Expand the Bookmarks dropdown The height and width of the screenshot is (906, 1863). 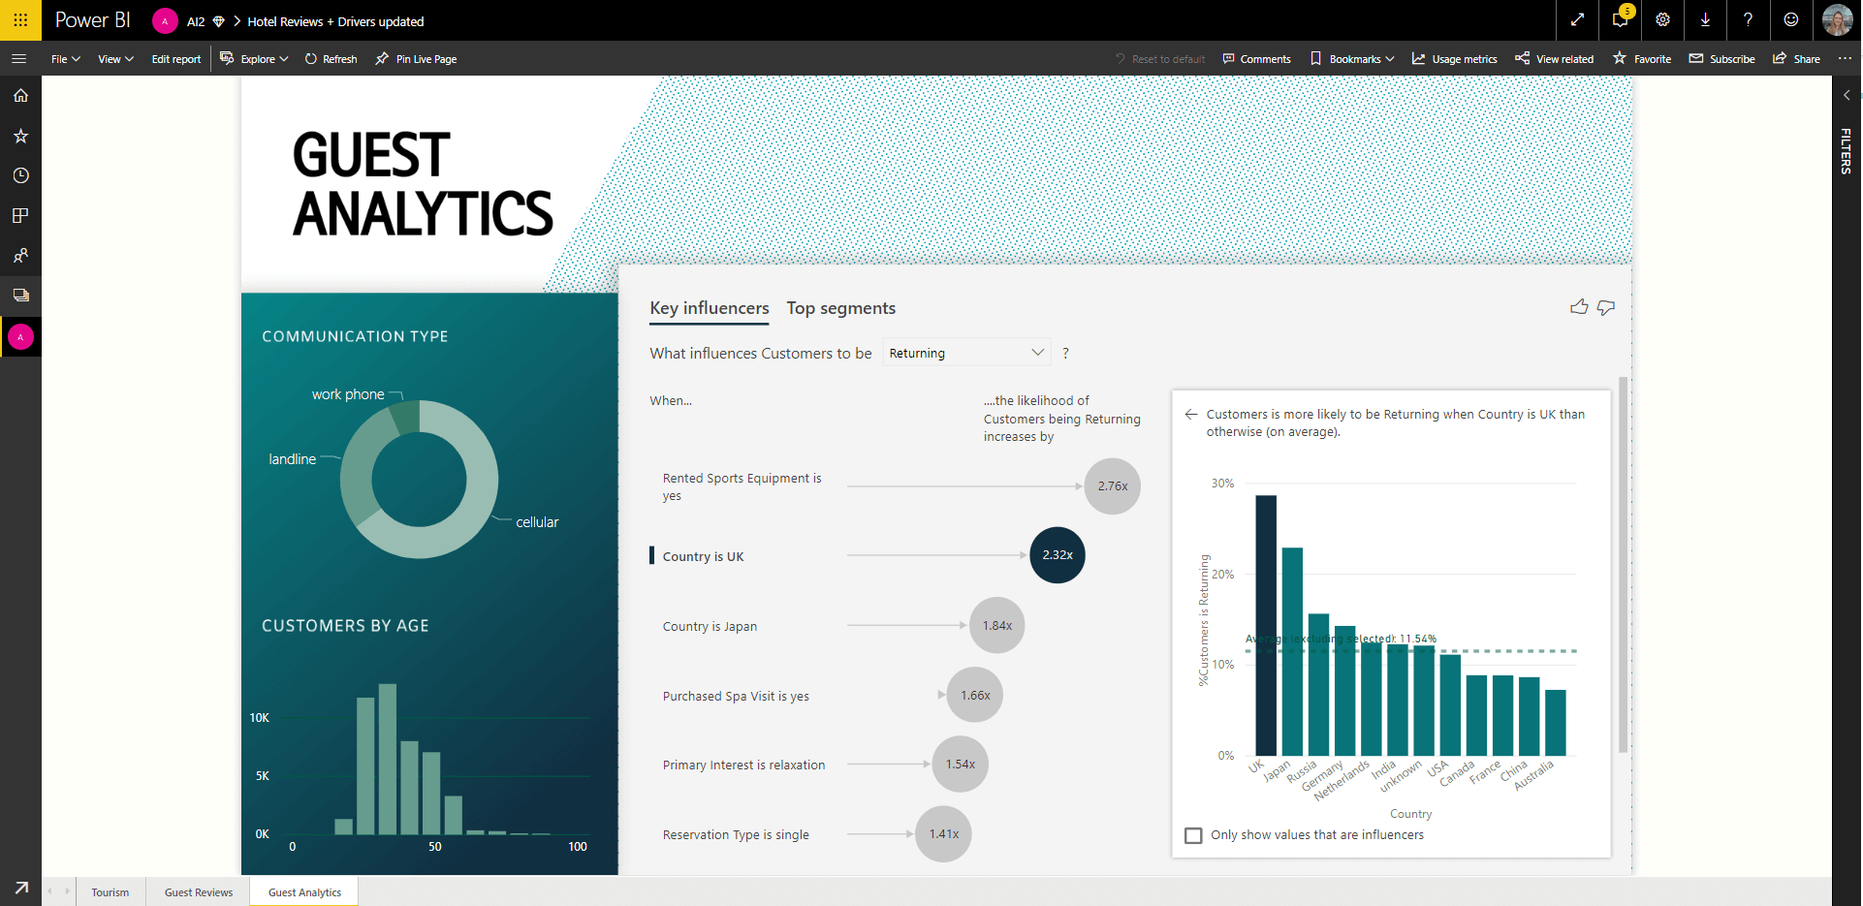click(1352, 59)
